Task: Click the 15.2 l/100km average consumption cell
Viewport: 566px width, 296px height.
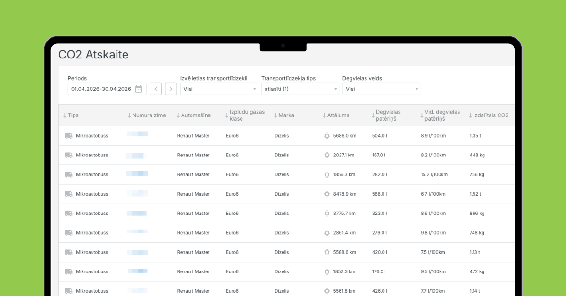Action: (434, 174)
